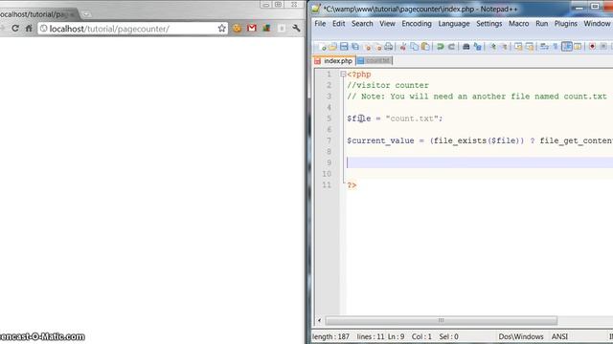Open the View menu

(x=387, y=24)
